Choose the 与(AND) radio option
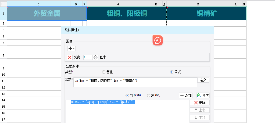275x123 pixels. point(127,95)
